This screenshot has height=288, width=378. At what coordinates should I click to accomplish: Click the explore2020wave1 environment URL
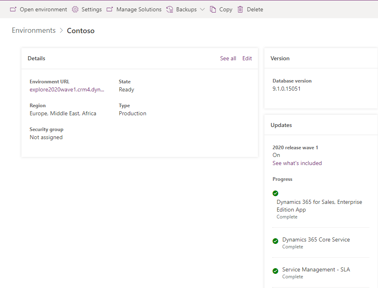point(67,89)
